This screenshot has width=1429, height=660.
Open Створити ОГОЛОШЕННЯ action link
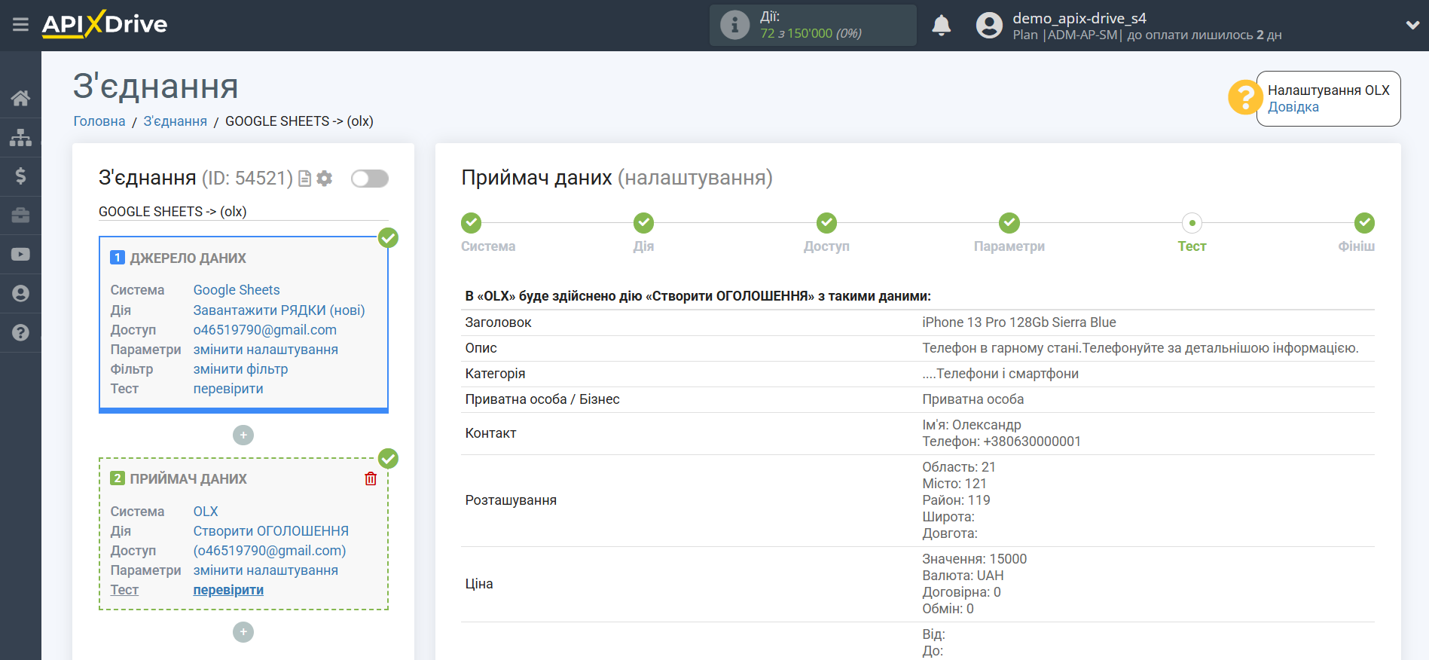pos(270,531)
